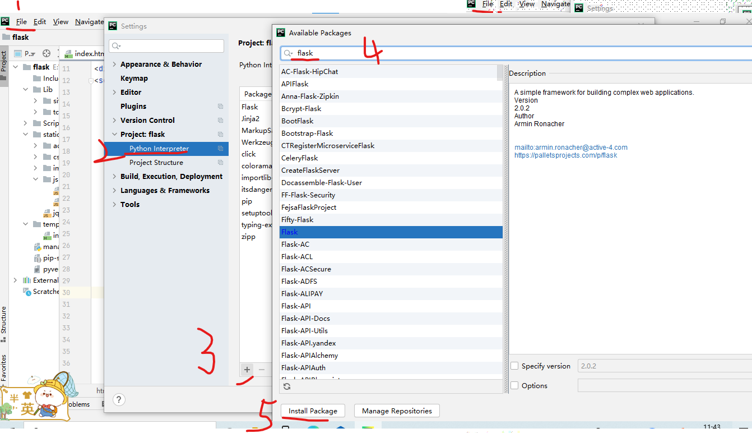Click the project-level icon beside Project: flask
This screenshot has width=752, height=433.
[x=220, y=135]
